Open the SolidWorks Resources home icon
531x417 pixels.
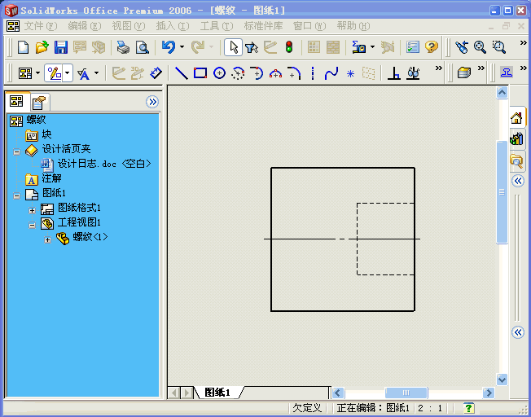click(x=517, y=118)
